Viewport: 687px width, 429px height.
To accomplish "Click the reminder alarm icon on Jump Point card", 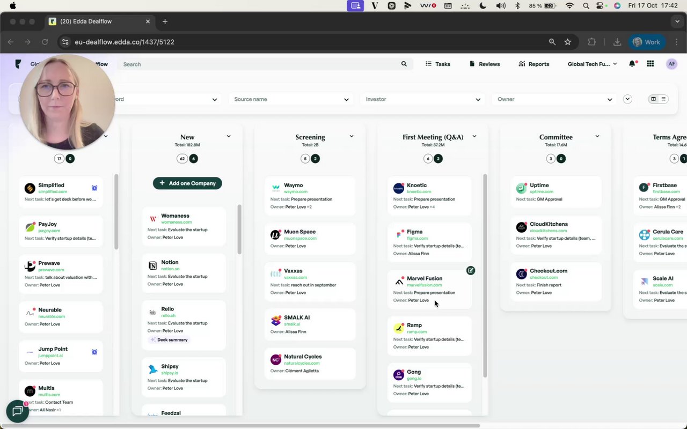I will coord(94,352).
